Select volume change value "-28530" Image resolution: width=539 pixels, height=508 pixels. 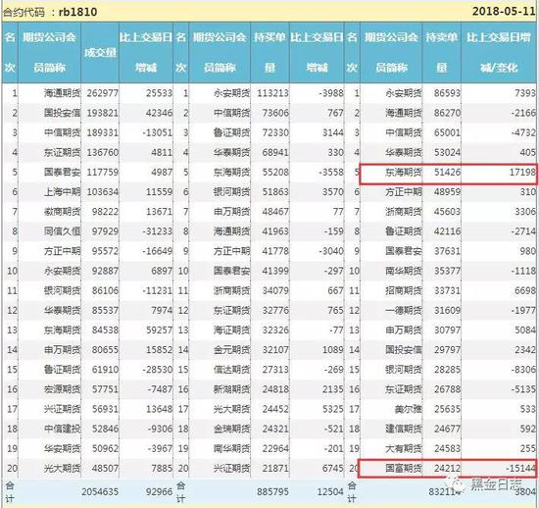(158, 370)
